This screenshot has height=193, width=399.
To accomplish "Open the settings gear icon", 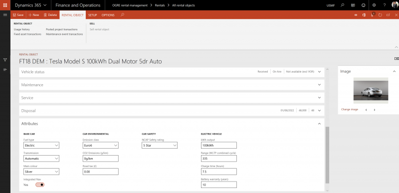I will pos(374,5).
